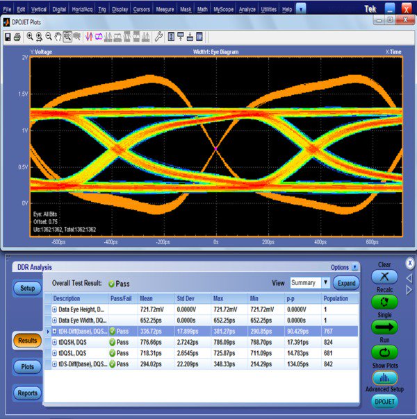
Task: Select the p-p value 134.05ps
Action: [x=297, y=364]
